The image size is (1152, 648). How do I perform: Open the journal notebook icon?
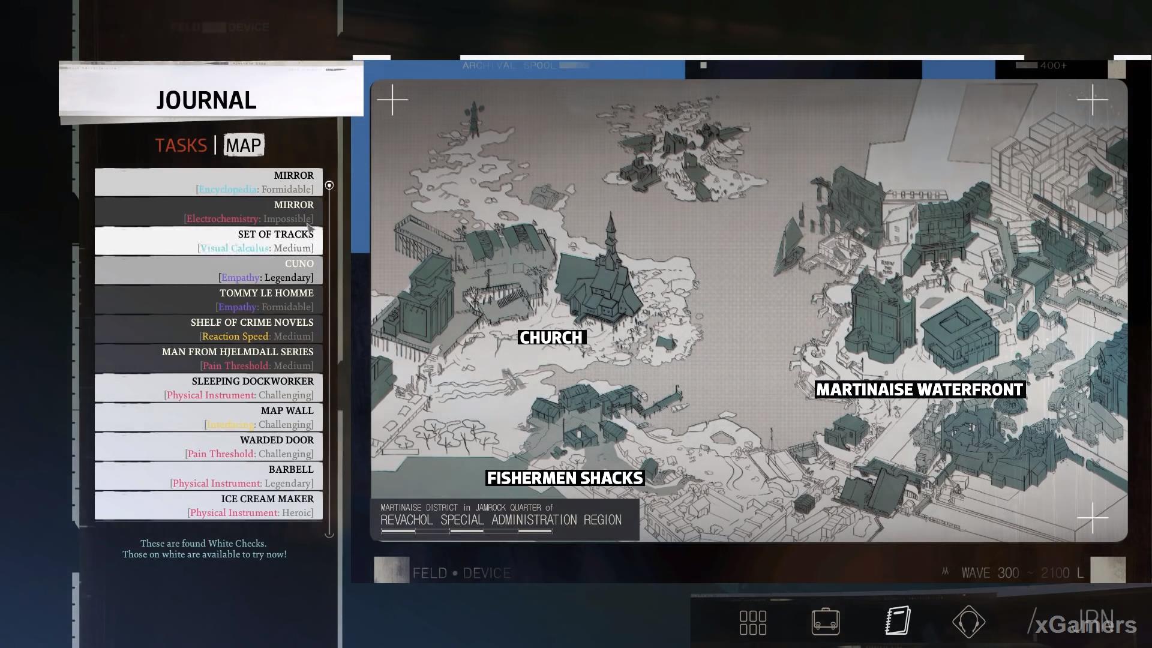(898, 620)
